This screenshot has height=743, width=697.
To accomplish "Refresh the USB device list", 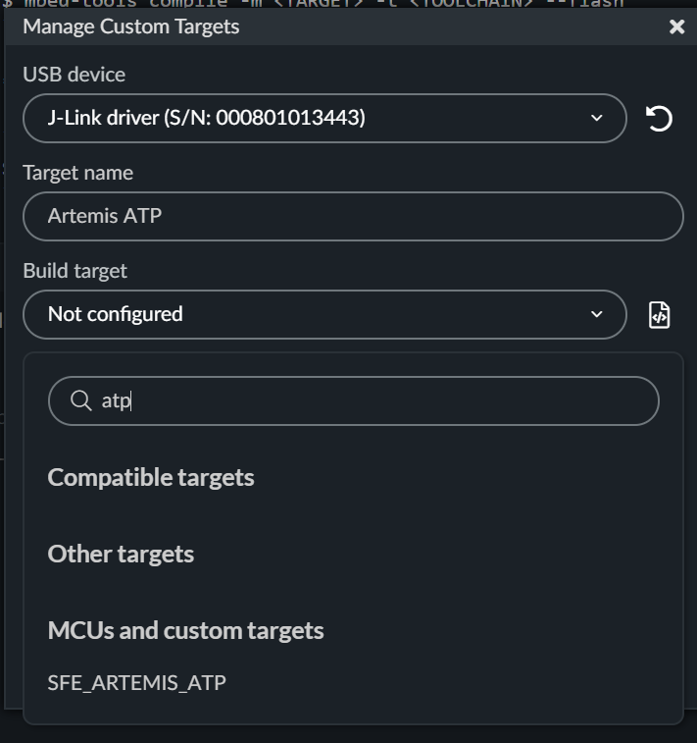I will (x=659, y=119).
